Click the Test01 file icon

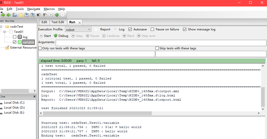pyautogui.click(x=11, y=32)
